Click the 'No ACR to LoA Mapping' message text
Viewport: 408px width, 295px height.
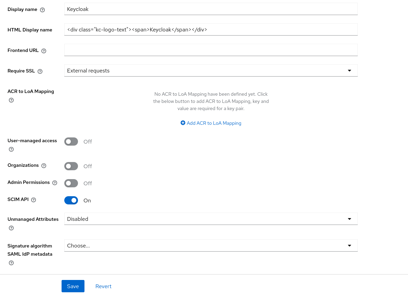tap(211, 101)
